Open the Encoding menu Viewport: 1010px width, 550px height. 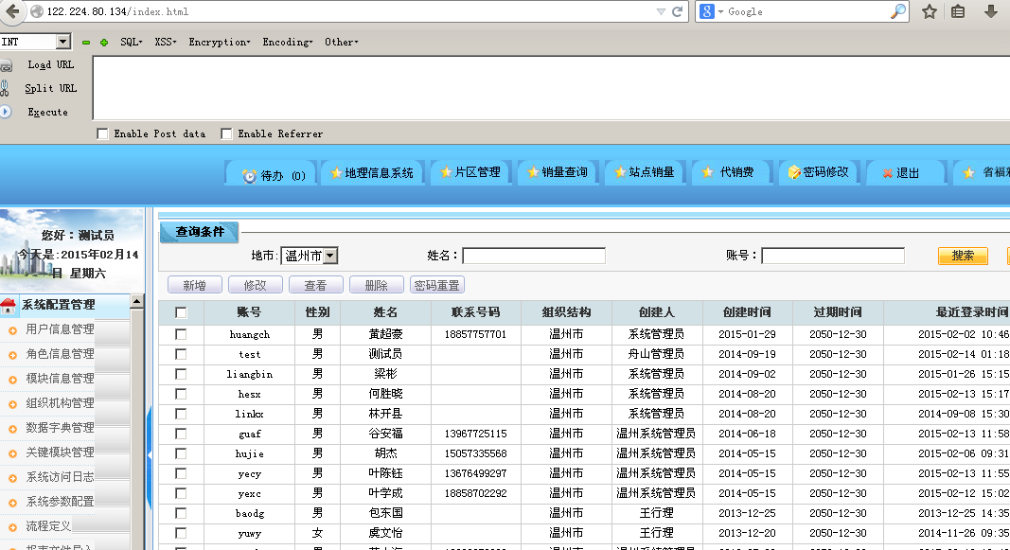point(287,42)
